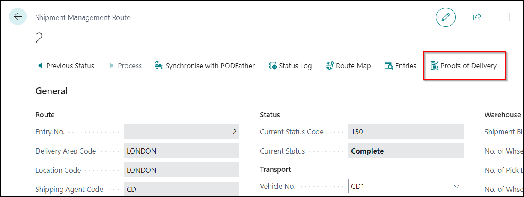
Task: Click the Entry No. field
Action: tap(182, 132)
